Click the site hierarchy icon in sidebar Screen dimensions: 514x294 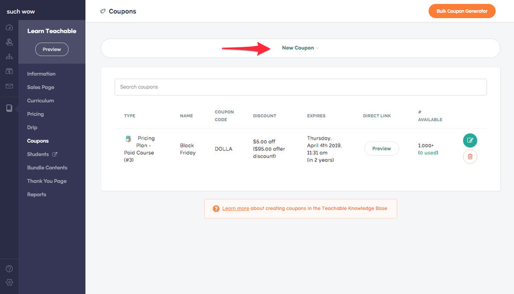pyautogui.click(x=9, y=56)
